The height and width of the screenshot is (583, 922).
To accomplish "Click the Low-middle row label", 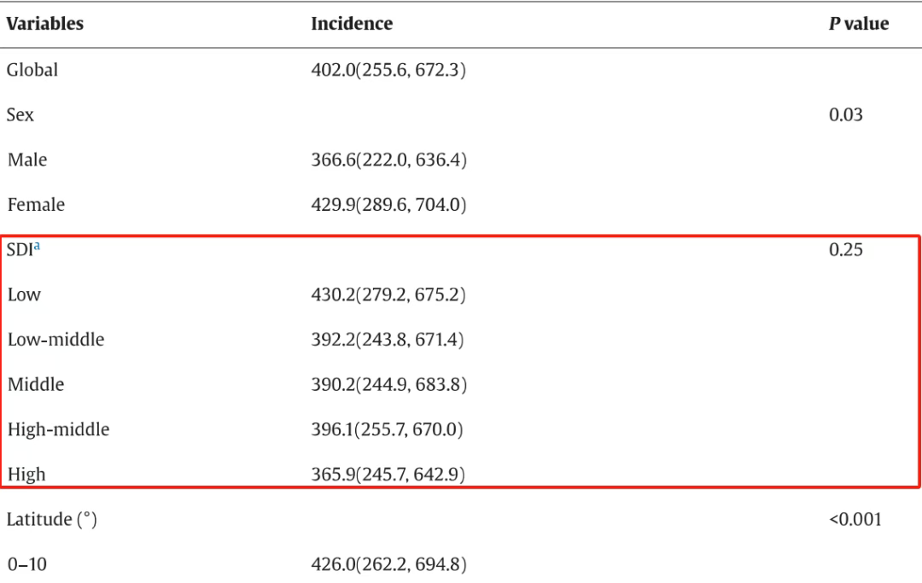I will pos(55,339).
